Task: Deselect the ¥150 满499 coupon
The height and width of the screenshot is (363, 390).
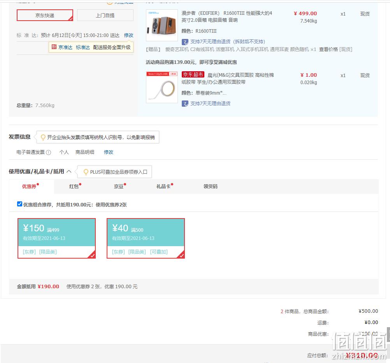Action: point(57,238)
